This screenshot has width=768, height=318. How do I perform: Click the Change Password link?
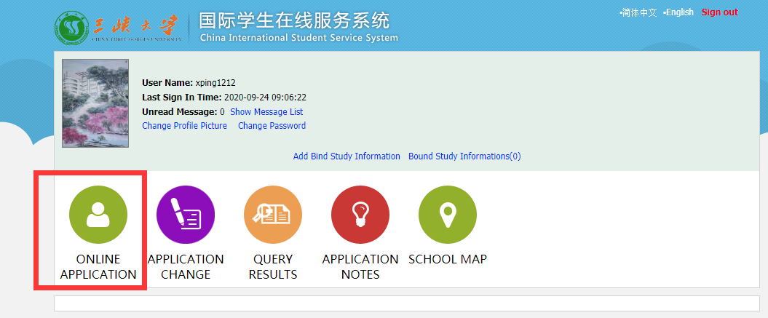[272, 126]
